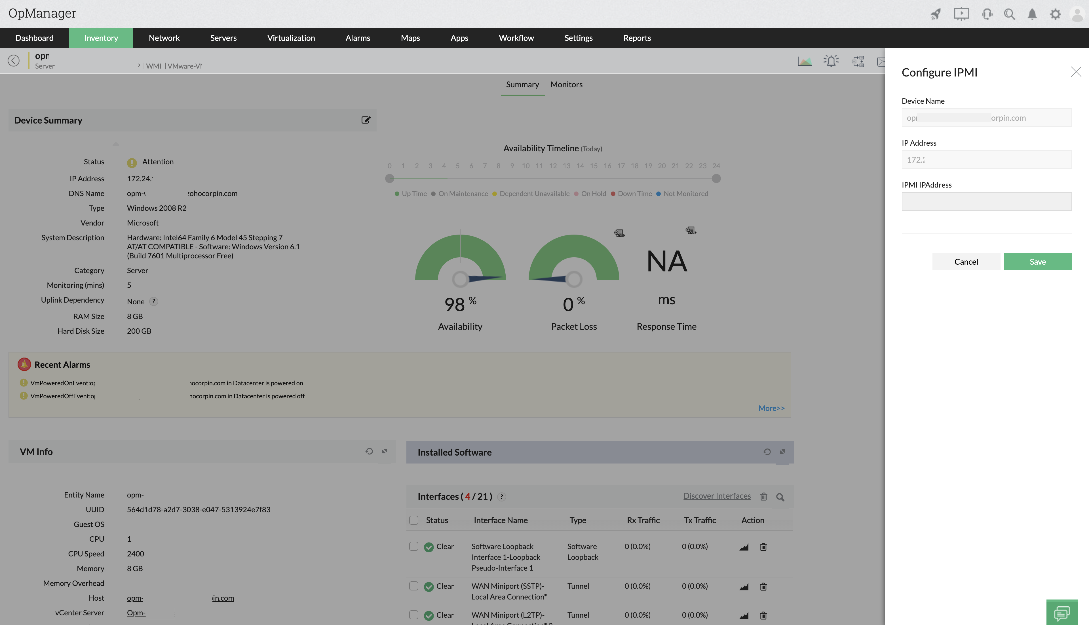Click the header search magnifier icon
The width and height of the screenshot is (1089, 625).
pos(1009,14)
